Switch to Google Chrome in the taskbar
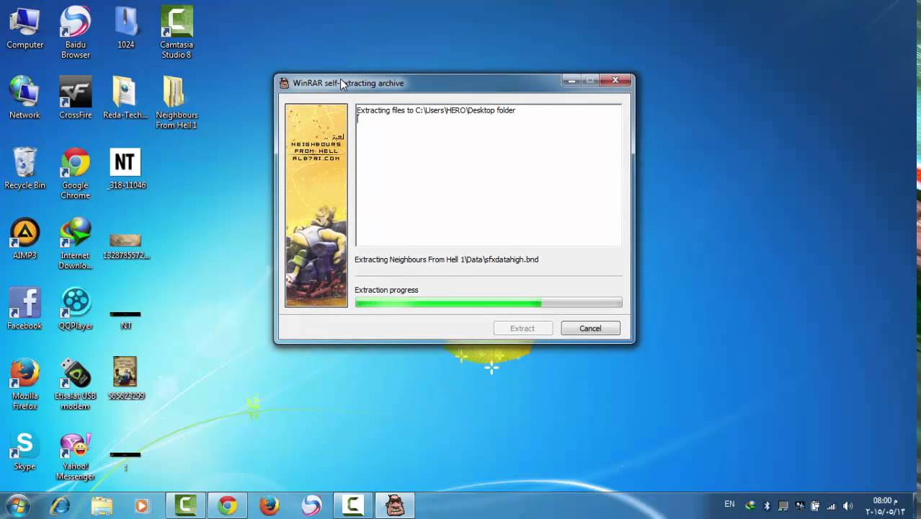Image resolution: width=921 pixels, height=519 pixels. pos(228,505)
